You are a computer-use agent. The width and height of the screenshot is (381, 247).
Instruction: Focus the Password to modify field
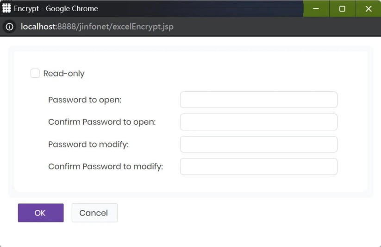point(258,144)
